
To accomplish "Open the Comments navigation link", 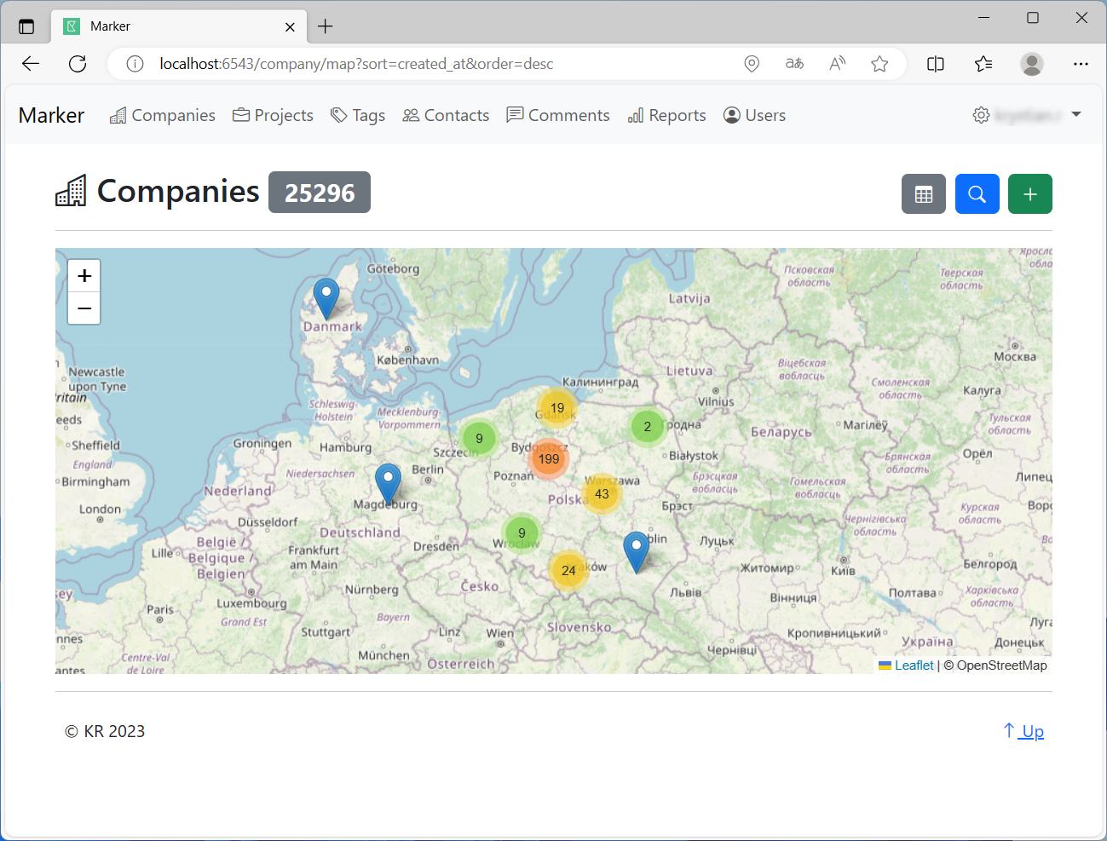I will (558, 115).
